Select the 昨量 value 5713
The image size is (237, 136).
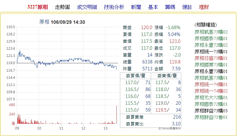click(147, 69)
